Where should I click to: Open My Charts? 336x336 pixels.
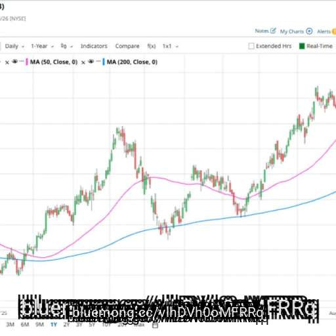click(x=296, y=31)
